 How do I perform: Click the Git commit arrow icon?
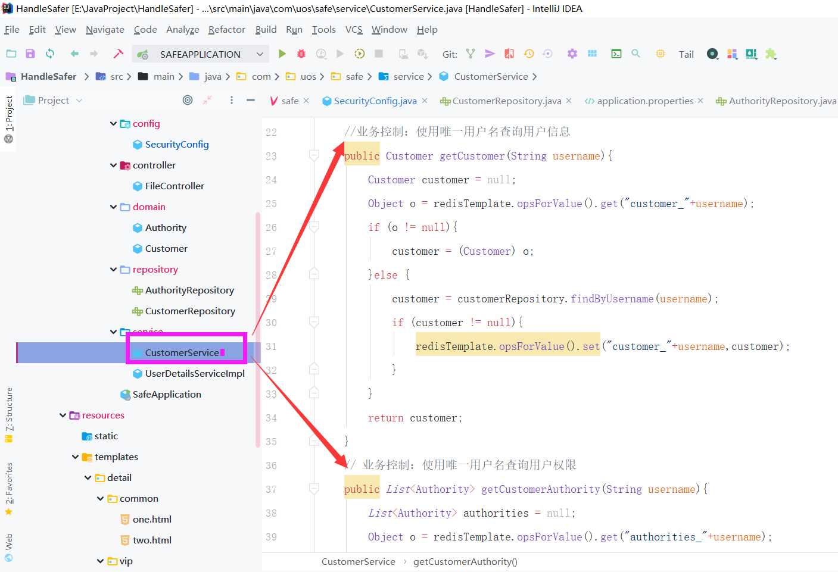point(490,54)
